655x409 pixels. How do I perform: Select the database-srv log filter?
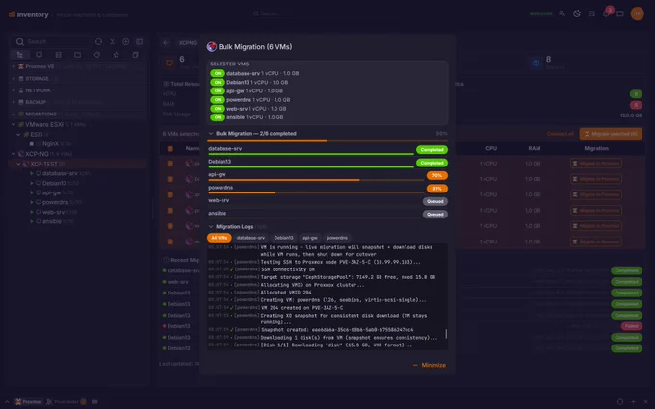pyautogui.click(x=250, y=238)
